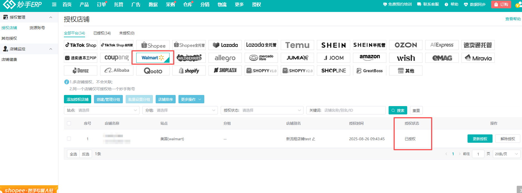
Task: Select the Alibaba platform tile
Action: coord(117,71)
